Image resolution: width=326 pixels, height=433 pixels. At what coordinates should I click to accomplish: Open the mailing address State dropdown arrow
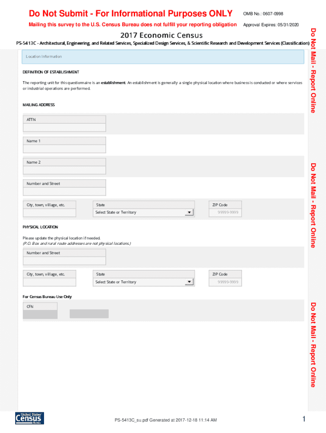(189, 213)
